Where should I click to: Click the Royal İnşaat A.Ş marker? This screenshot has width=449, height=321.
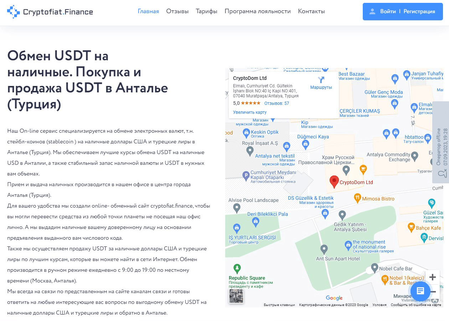[x=250, y=151]
